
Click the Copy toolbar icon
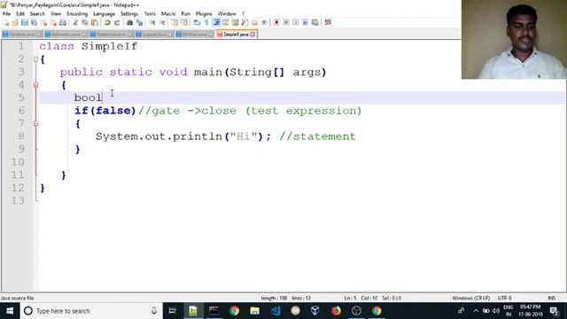tap(85, 22)
